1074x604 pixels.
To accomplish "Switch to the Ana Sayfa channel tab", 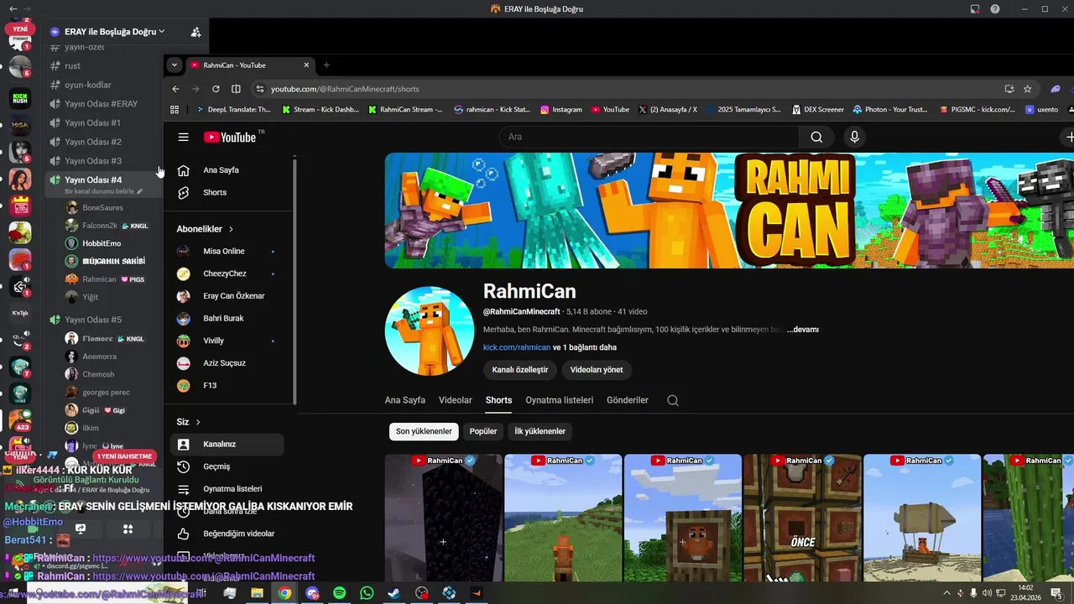I will click(x=405, y=400).
